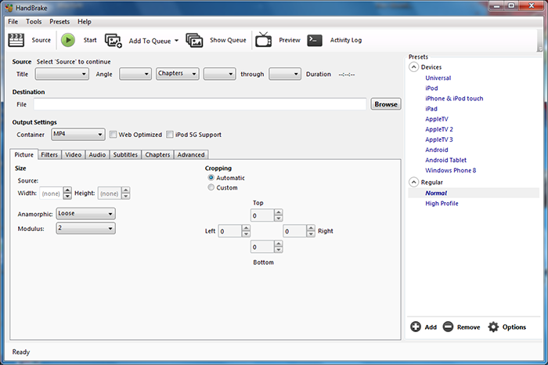This screenshot has height=365, width=548.
Task: Switch to the Subtitles tab
Action: 125,155
